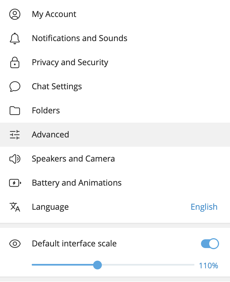
Task: Open Chat Settings
Action: pyautogui.click(x=115, y=87)
